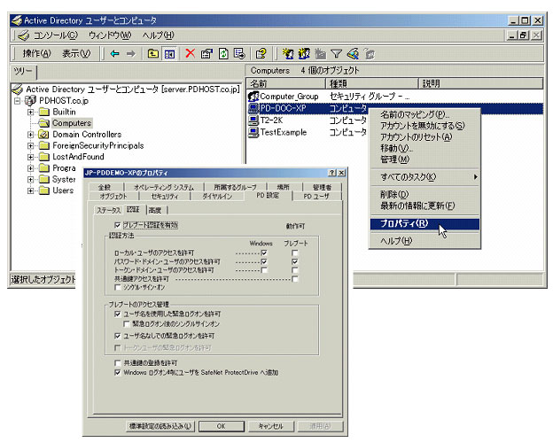Click the MMC console icon on menu bar
The width and height of the screenshot is (553, 443).
24,35
